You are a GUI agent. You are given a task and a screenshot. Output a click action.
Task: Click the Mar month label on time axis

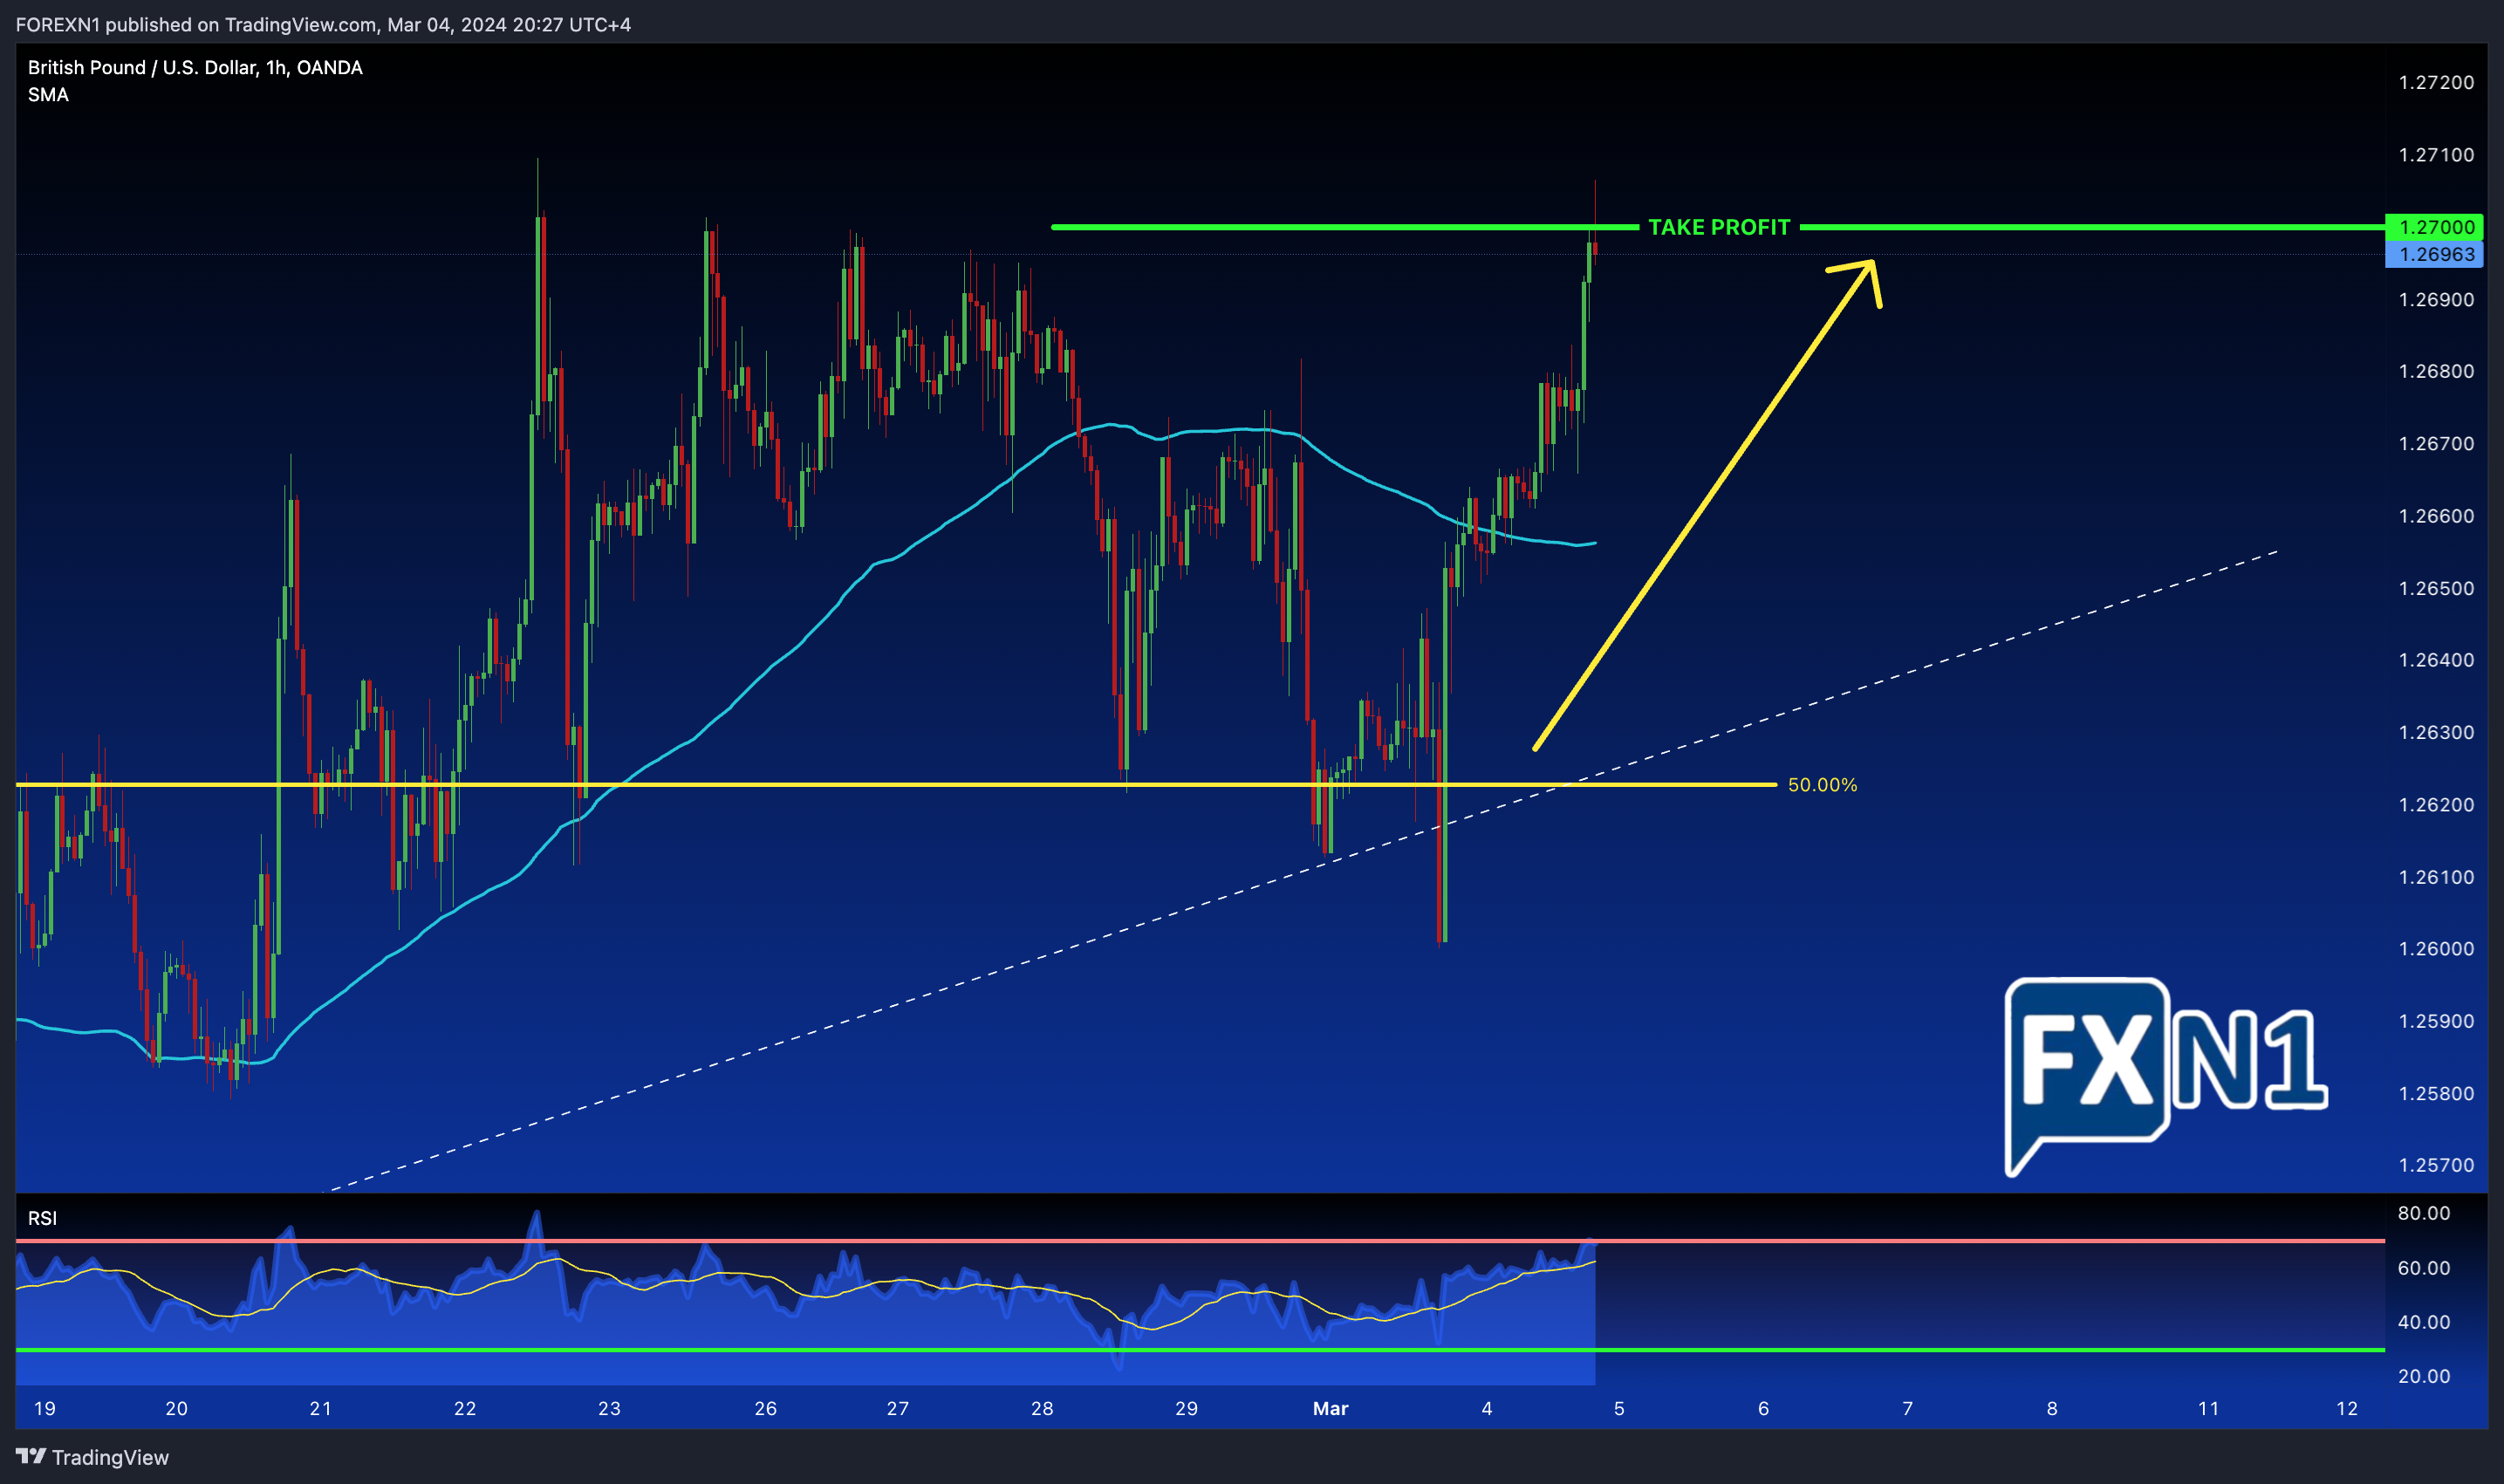pos(1330,1408)
